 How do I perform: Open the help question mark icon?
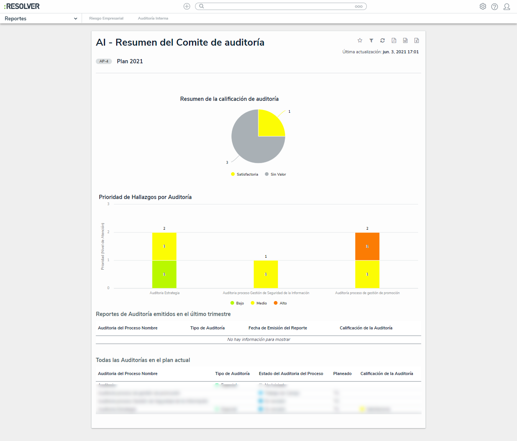(x=495, y=7)
